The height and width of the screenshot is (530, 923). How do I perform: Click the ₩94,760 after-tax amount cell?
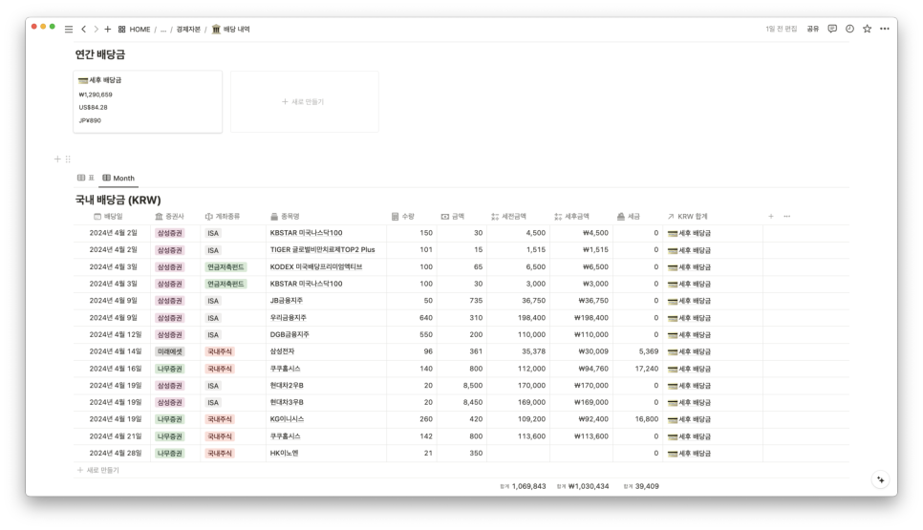pyautogui.click(x=582, y=369)
